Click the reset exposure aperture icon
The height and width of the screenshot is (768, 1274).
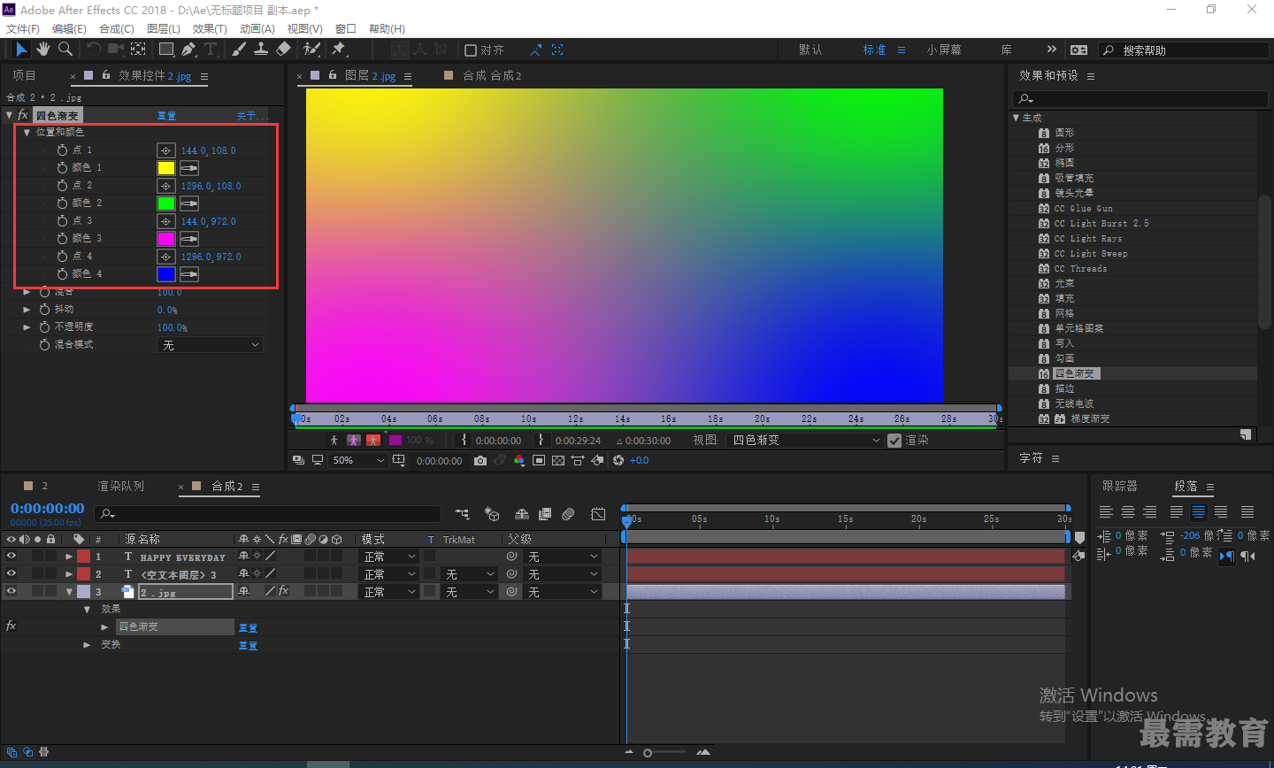coord(618,460)
